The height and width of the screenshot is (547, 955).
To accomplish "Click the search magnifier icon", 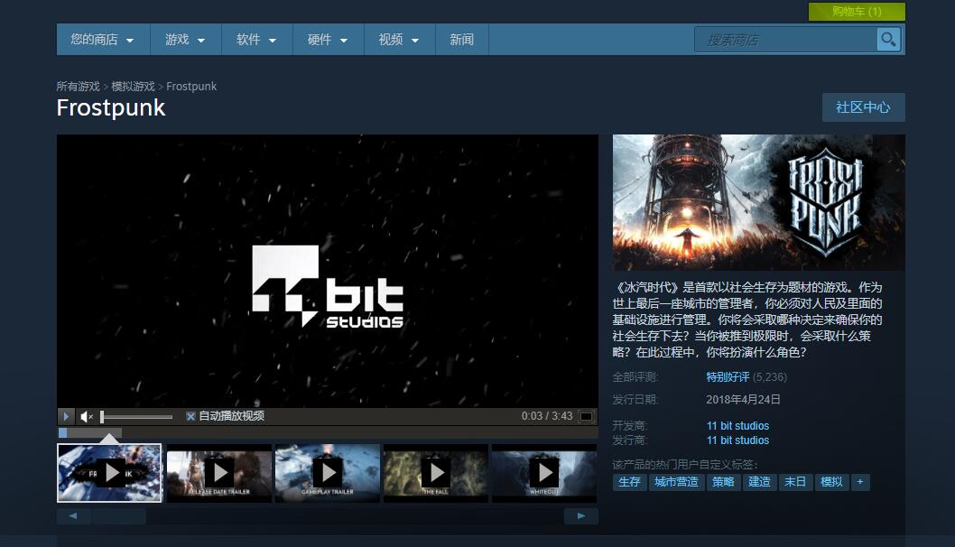I will [888, 40].
